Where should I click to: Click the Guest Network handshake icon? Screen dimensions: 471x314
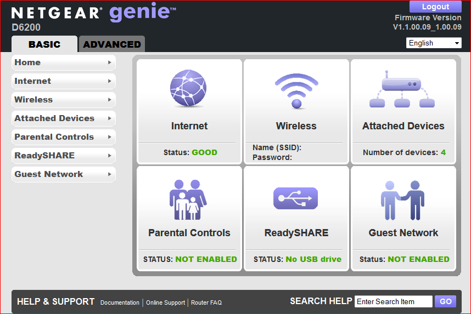click(402, 201)
